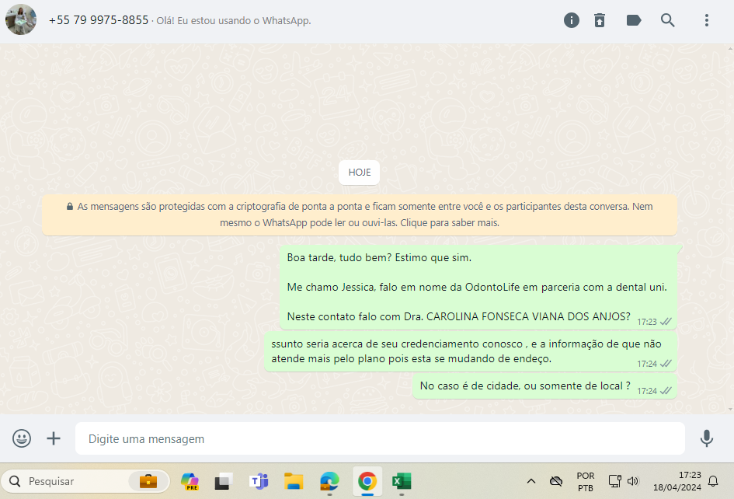Start voice recording with microphone icon

[706, 438]
